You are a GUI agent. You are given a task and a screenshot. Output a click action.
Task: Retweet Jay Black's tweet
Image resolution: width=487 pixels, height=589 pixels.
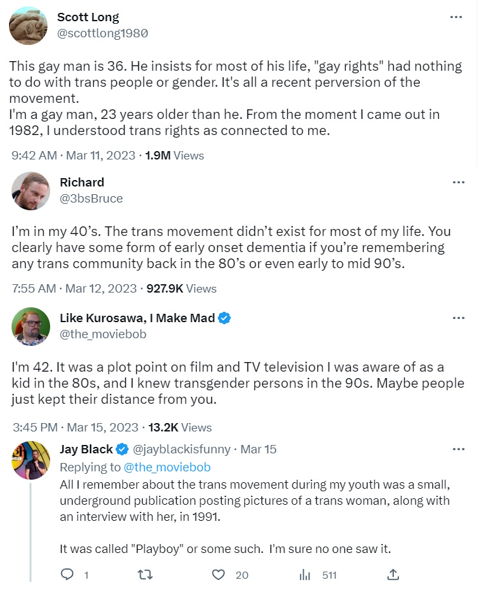click(145, 574)
